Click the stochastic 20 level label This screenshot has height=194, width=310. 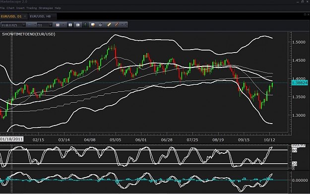[295, 164]
